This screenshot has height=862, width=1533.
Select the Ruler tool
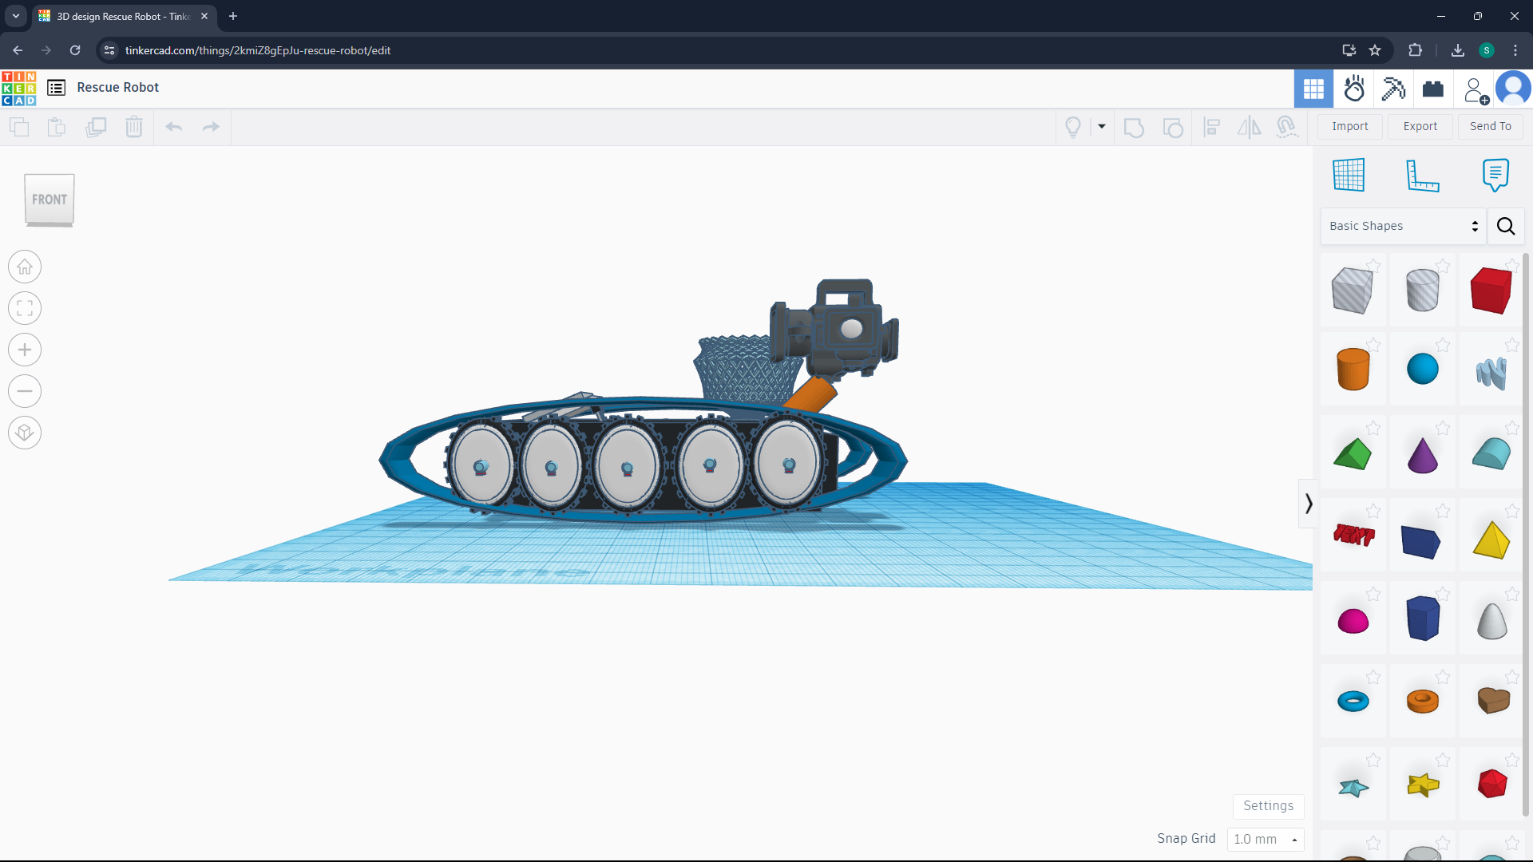point(1422,175)
